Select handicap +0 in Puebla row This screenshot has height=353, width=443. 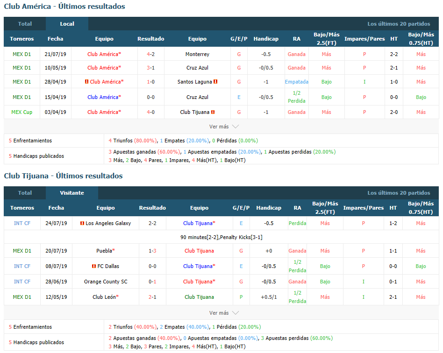tap(269, 251)
